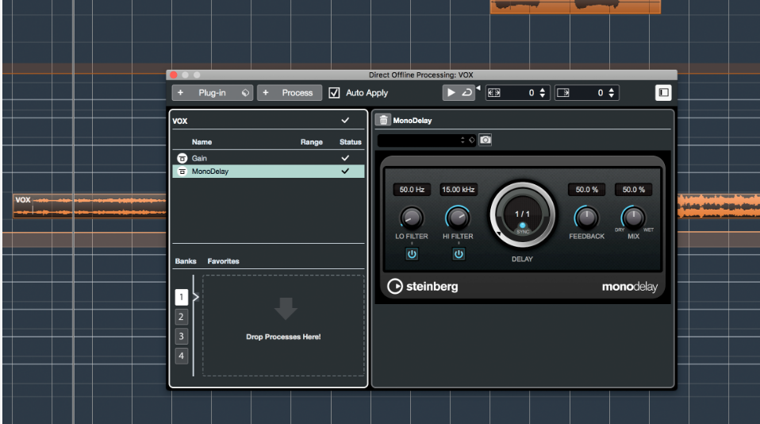Viewport: 760px width, 424px height.
Task: Switch to the Banks tab
Action: tap(186, 261)
